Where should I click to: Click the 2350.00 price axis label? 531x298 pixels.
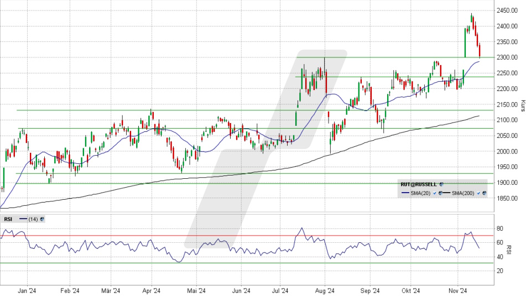pos(507,42)
